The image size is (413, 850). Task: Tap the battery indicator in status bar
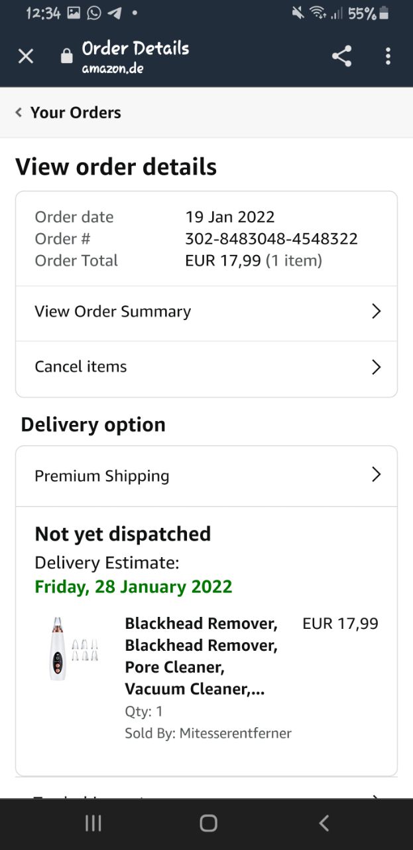coord(384,13)
